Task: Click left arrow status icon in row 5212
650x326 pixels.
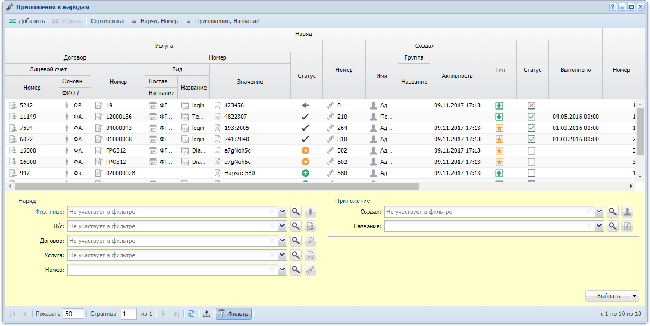Action: coord(306,105)
